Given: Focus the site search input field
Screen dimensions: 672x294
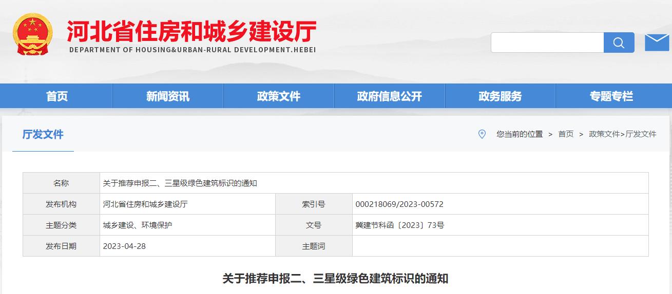Looking at the screenshot, I should 547,43.
